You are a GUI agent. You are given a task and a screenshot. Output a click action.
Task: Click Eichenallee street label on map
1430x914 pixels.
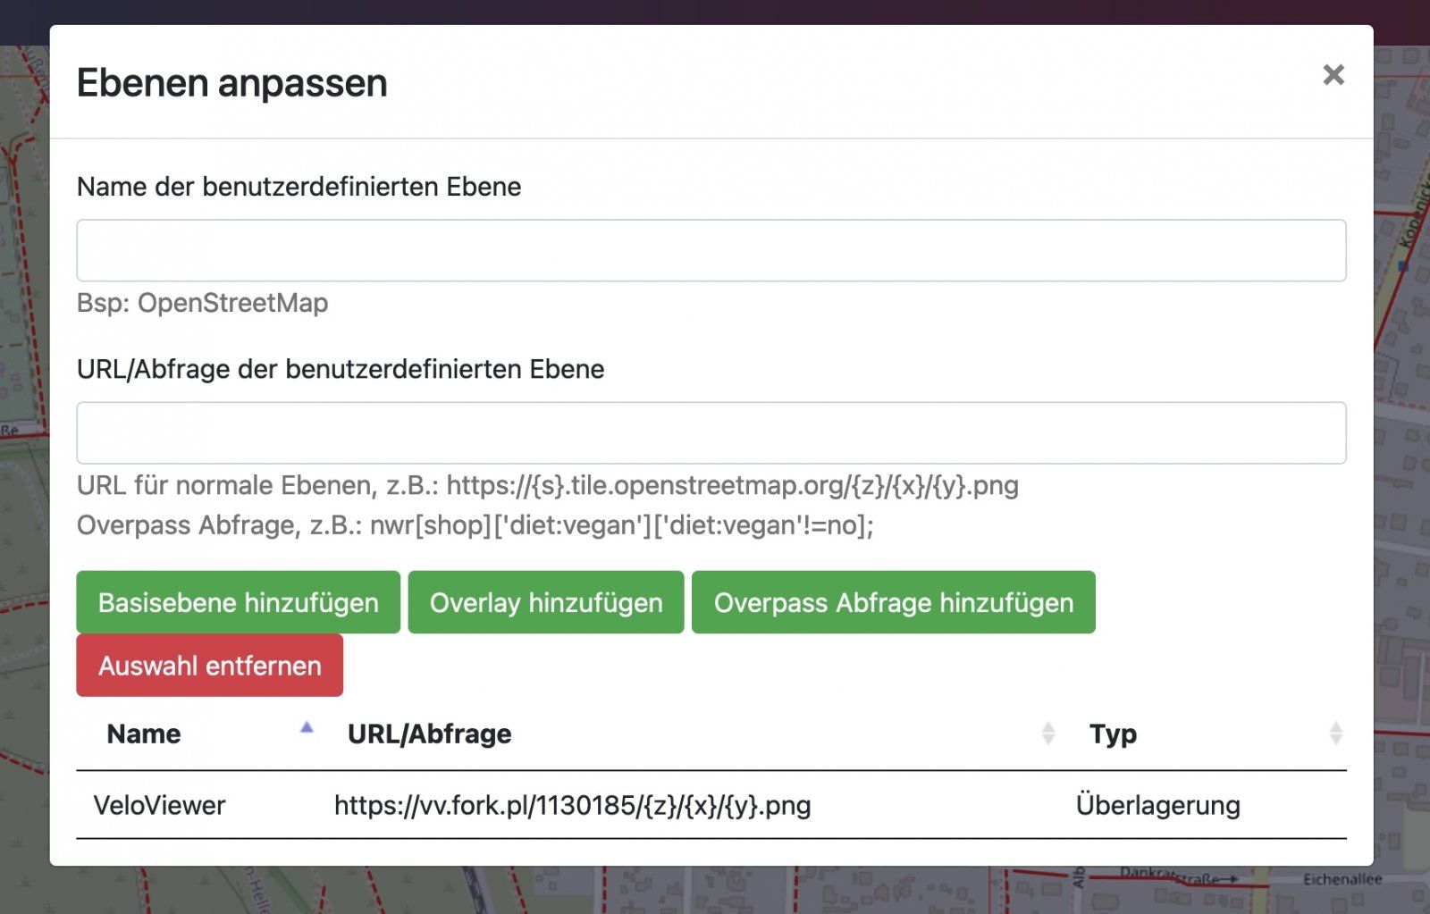(x=1342, y=880)
